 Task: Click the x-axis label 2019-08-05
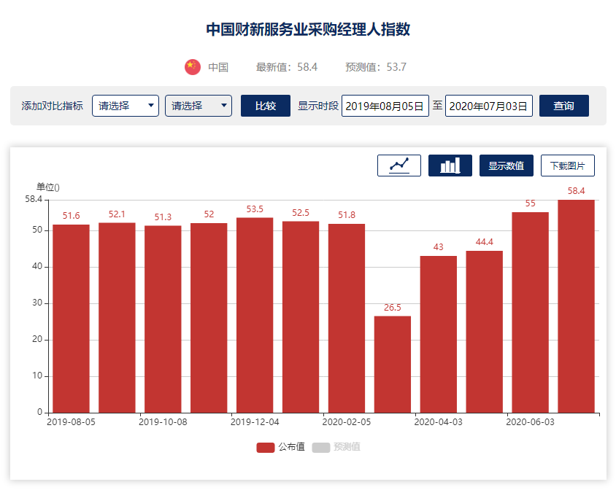pos(71,422)
